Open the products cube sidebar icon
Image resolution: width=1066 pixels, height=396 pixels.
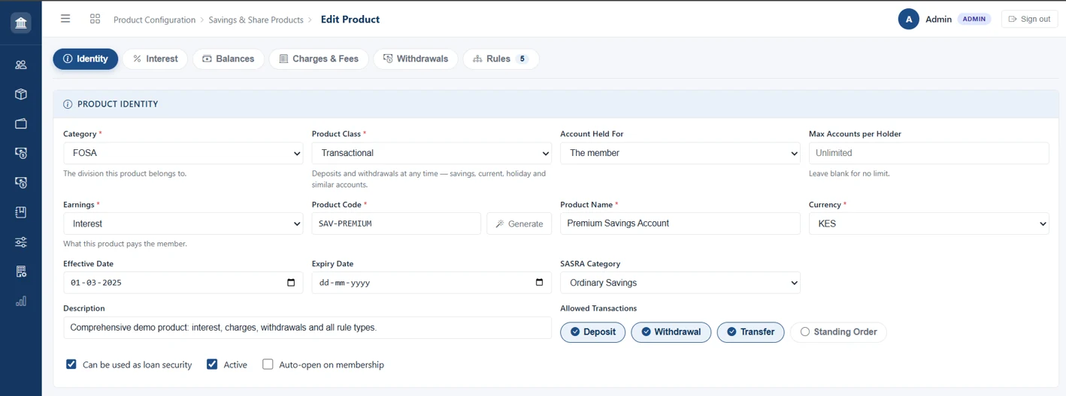click(x=21, y=94)
